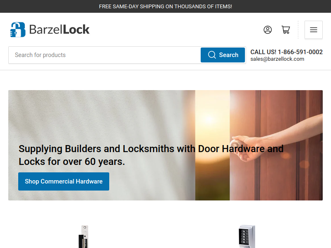331x248 pixels.
Task: Select the Shop Commercial Hardware button
Action: click(x=64, y=181)
